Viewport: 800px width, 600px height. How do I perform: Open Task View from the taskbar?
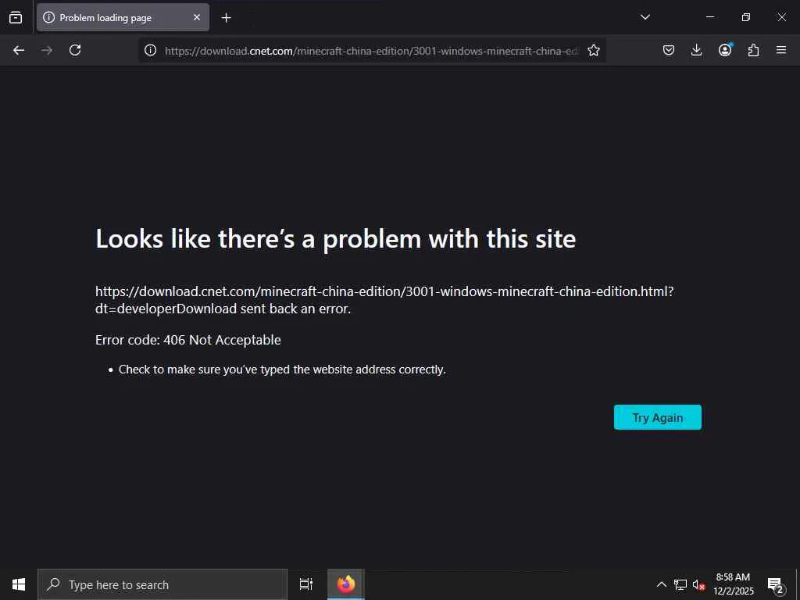click(306, 584)
